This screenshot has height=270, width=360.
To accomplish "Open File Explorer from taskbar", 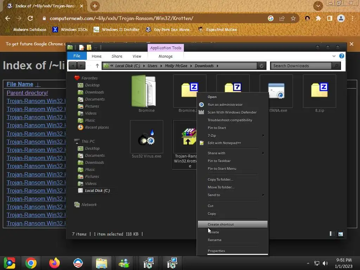I will (x=102, y=263).
